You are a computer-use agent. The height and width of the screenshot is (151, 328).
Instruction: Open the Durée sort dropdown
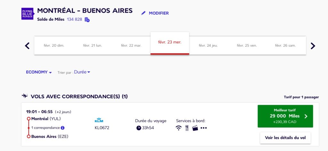(82, 72)
